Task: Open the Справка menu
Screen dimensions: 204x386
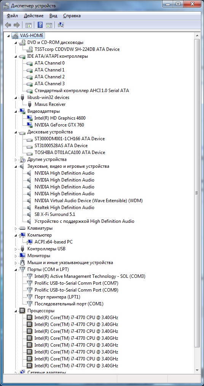Action: (x=72, y=16)
